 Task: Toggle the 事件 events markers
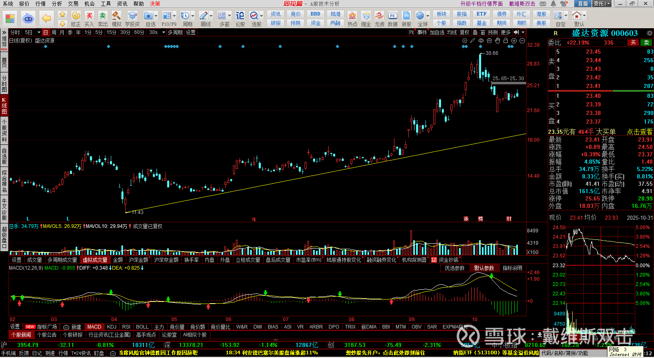(422, 32)
